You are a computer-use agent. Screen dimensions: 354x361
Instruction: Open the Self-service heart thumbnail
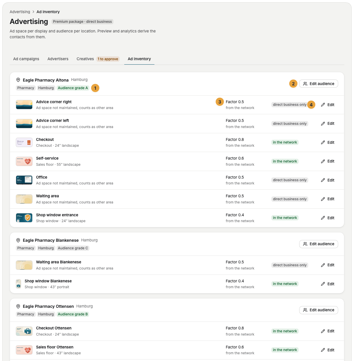tap(24, 161)
